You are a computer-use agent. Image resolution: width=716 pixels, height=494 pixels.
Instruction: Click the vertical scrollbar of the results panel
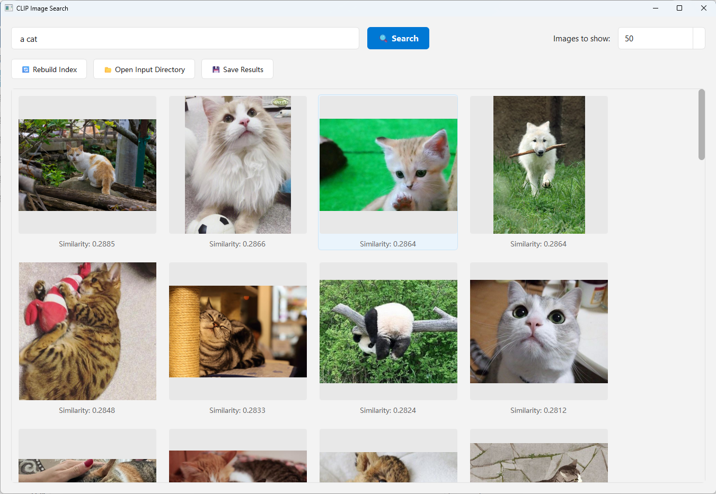click(x=702, y=125)
